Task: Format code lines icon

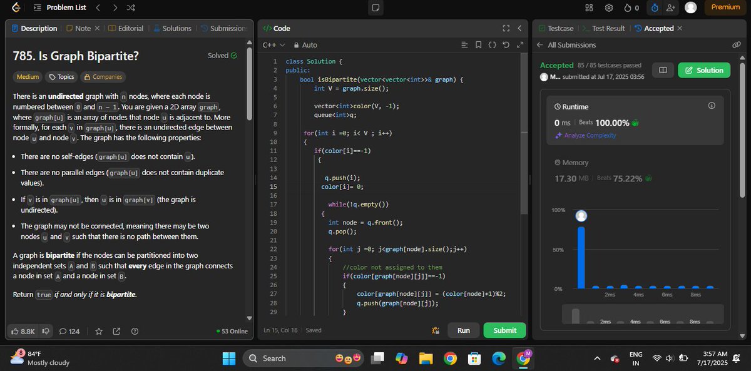Action: click(x=464, y=45)
